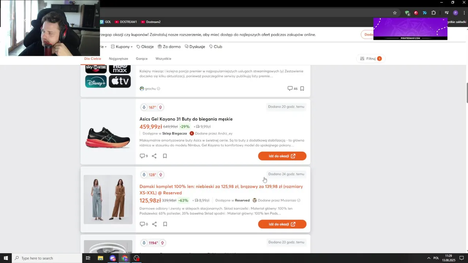Screen dimensions: 468x263
Task: Share the Reserved linen set deal
Action: coord(154,224)
